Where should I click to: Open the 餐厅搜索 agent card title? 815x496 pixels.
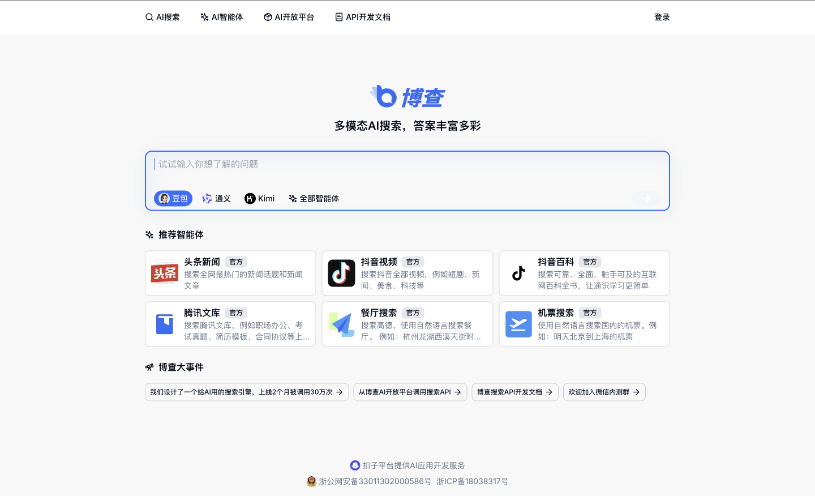(379, 313)
